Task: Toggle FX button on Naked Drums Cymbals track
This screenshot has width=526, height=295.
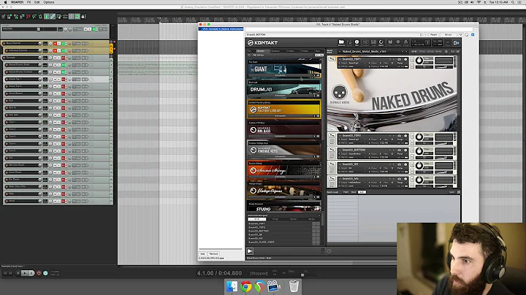Action: pyautogui.click(x=63, y=72)
